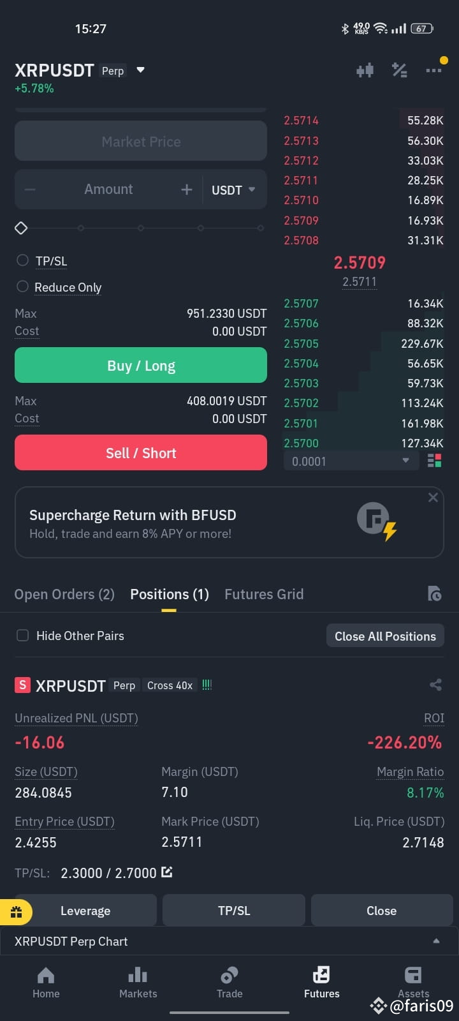
Task: Expand the XRPUSDT Perp Chart panel
Action: pos(229,941)
